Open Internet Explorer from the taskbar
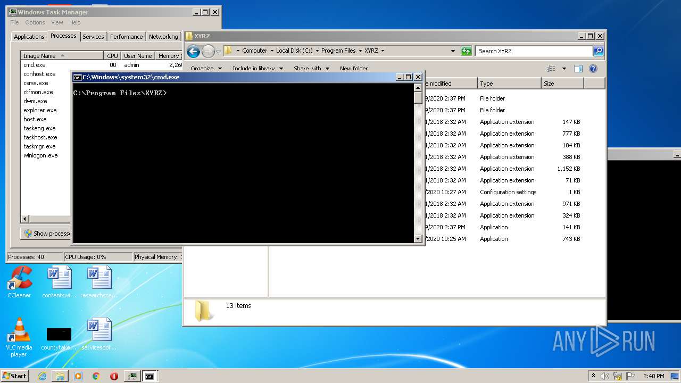681x383 pixels. pyautogui.click(x=42, y=376)
